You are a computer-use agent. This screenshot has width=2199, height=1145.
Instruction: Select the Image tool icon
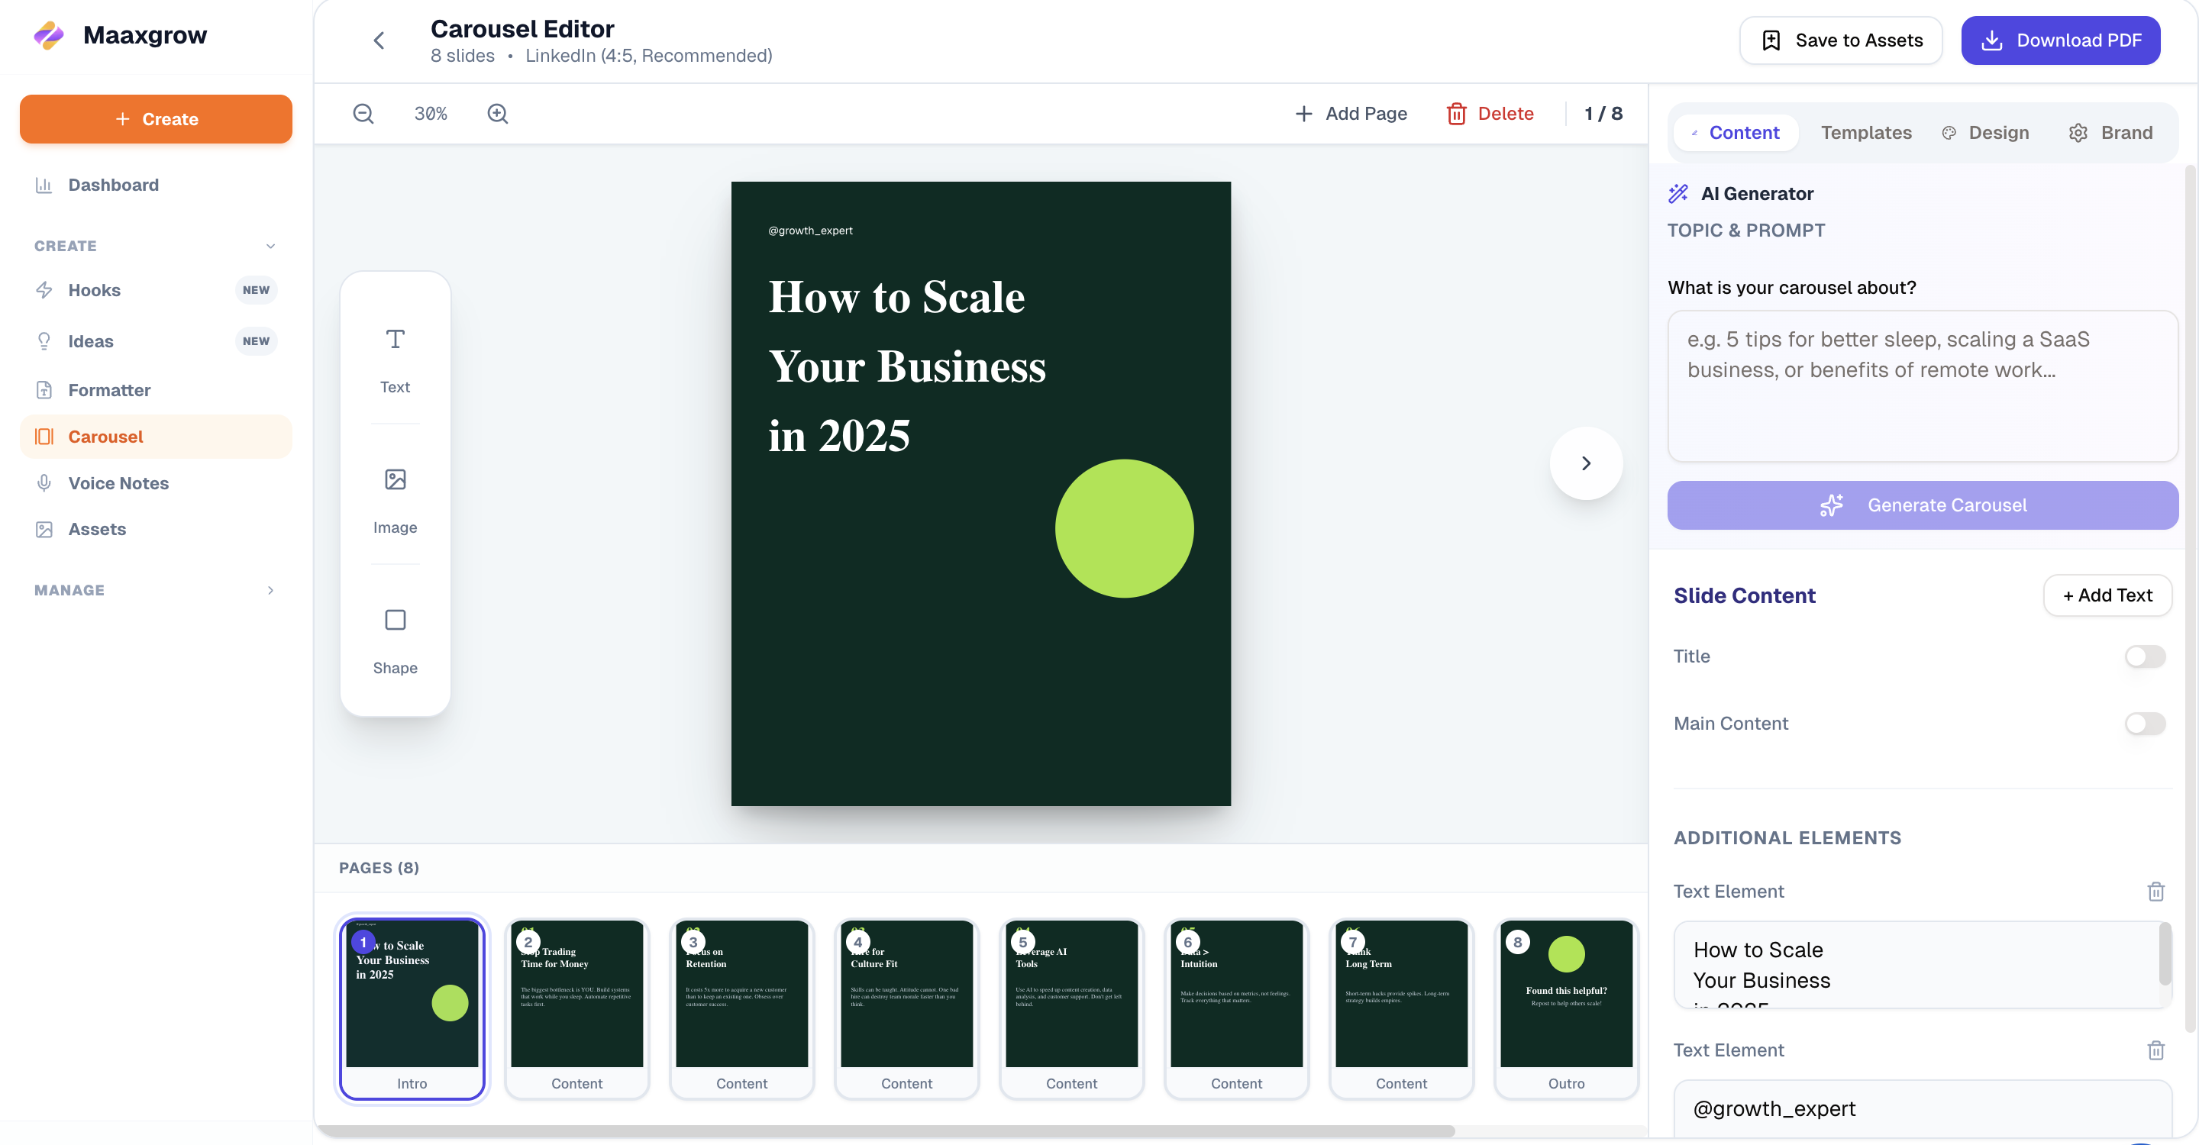(395, 479)
